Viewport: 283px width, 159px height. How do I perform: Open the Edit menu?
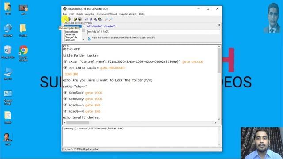click(x=72, y=14)
